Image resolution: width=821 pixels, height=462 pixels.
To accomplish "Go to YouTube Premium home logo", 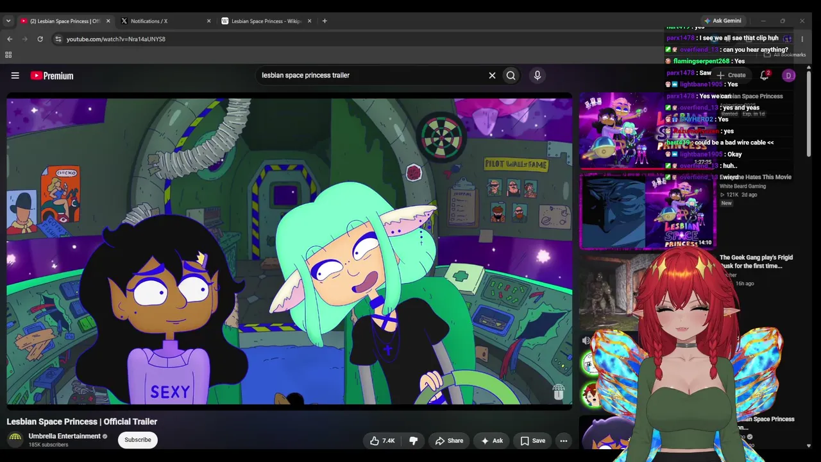I will (x=52, y=76).
